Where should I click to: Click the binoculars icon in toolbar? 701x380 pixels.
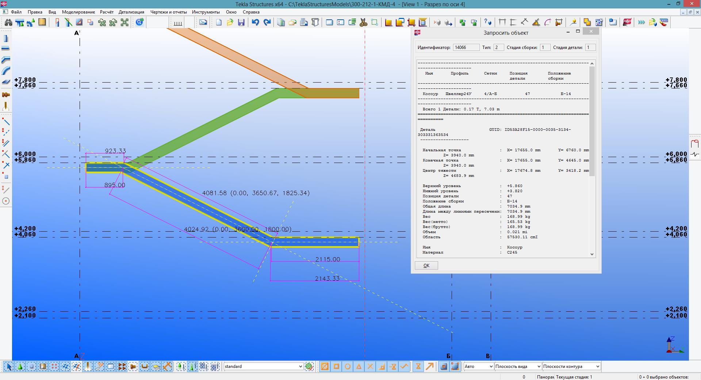point(8,23)
